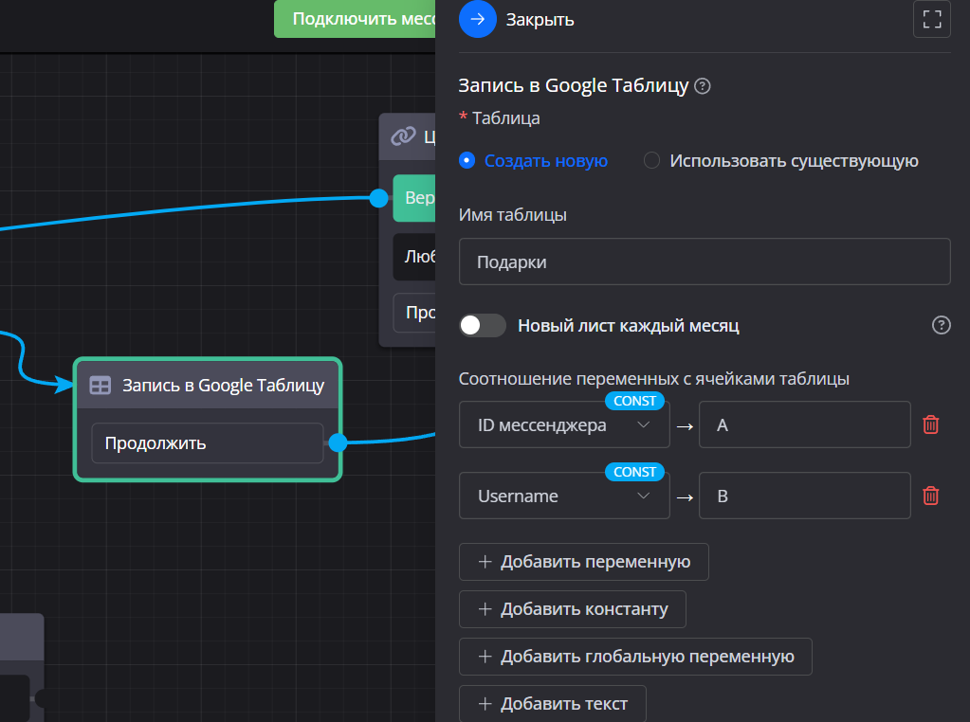Click the Имя таблицы field containing Подарки

coord(704,262)
